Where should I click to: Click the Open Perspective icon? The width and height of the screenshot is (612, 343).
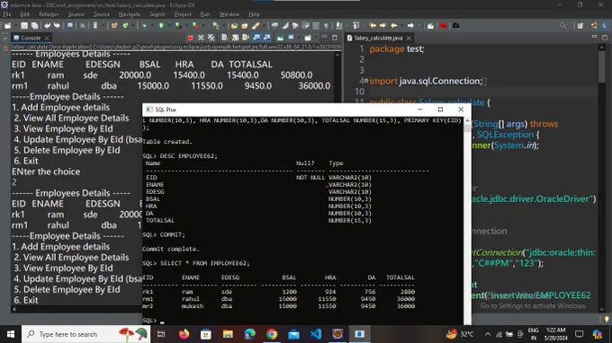click(580, 26)
